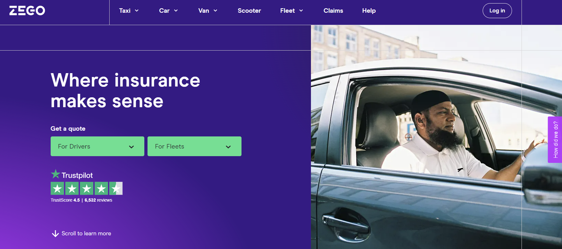Viewport: 562px width, 249px height.
Task: Go to the Scooter page
Action: (x=249, y=10)
